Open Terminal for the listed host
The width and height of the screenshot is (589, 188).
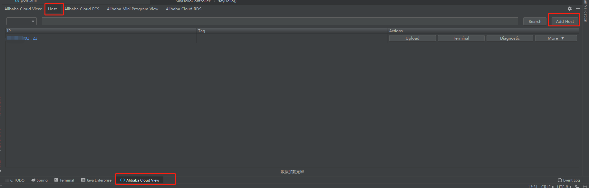[x=461, y=38]
